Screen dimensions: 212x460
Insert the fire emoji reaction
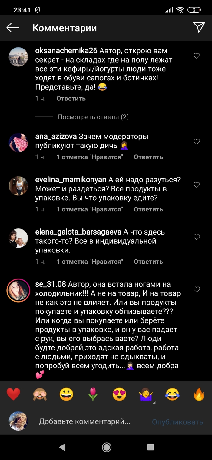[x=199, y=394]
